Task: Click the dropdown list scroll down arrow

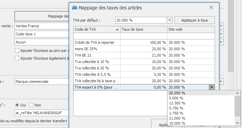Action: pos(237,123)
